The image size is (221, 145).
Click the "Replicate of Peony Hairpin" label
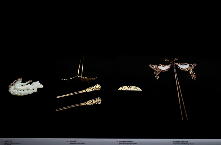[77, 143]
